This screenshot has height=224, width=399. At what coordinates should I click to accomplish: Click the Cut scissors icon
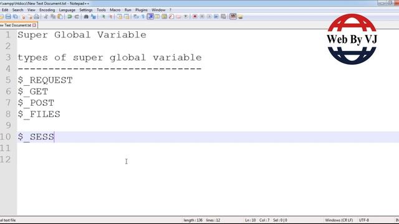click(46, 17)
